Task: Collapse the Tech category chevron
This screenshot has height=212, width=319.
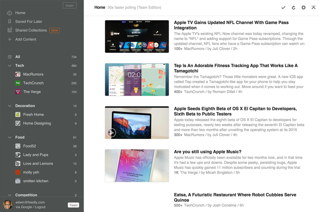Action: 10,66
